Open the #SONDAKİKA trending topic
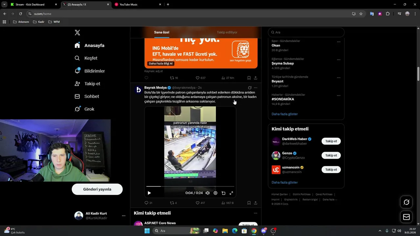Screen dimensions: 420x236 [283, 99]
